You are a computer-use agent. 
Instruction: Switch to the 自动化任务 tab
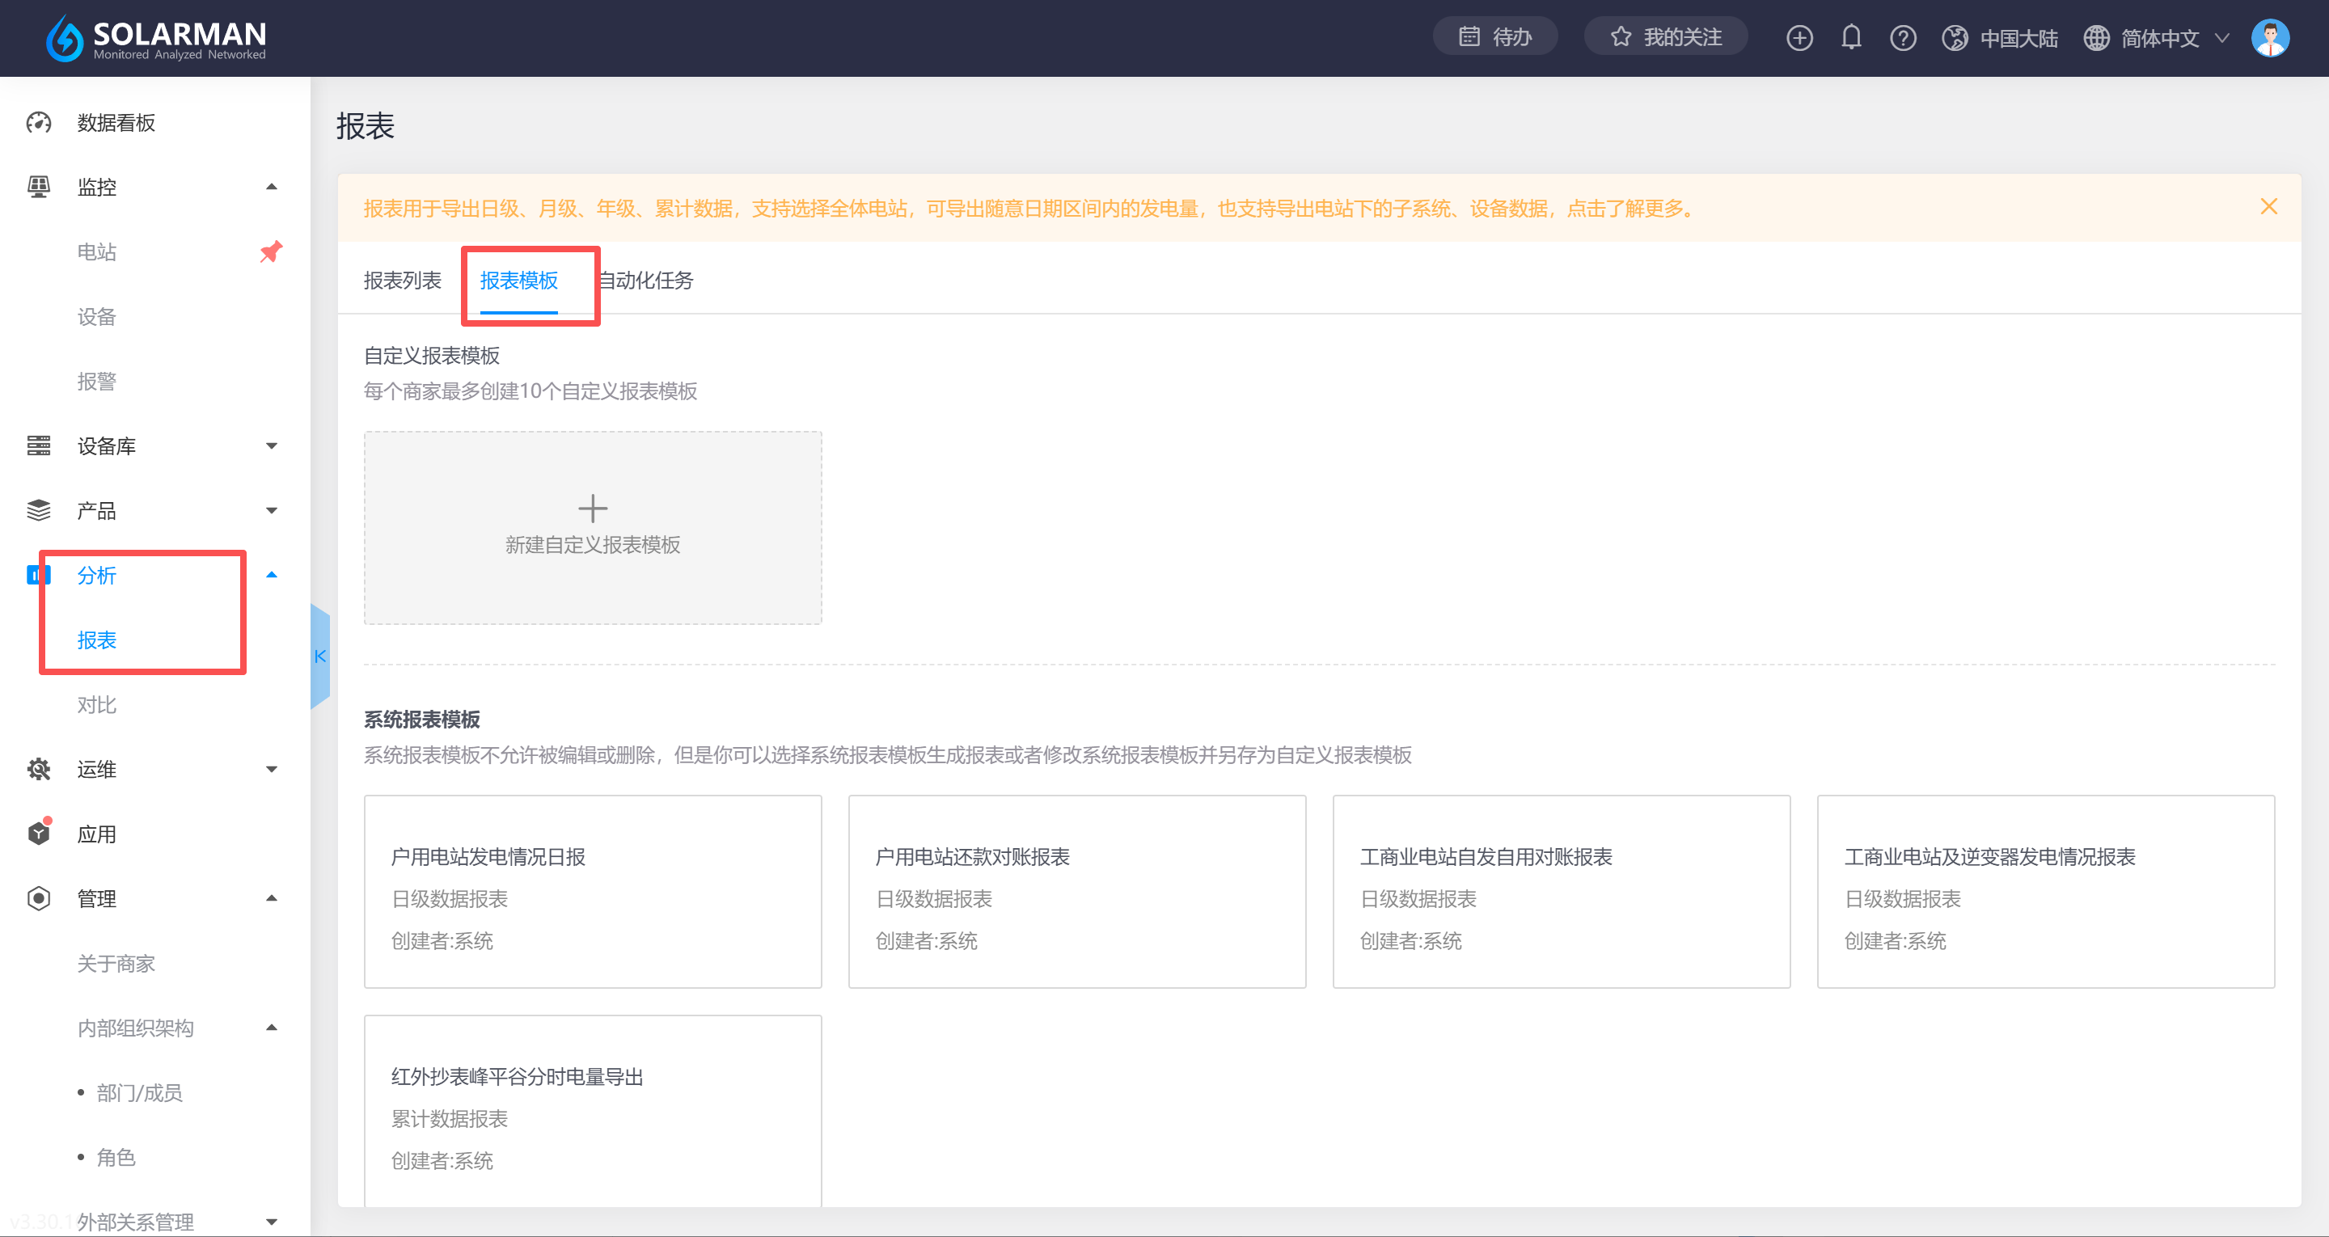coord(646,281)
